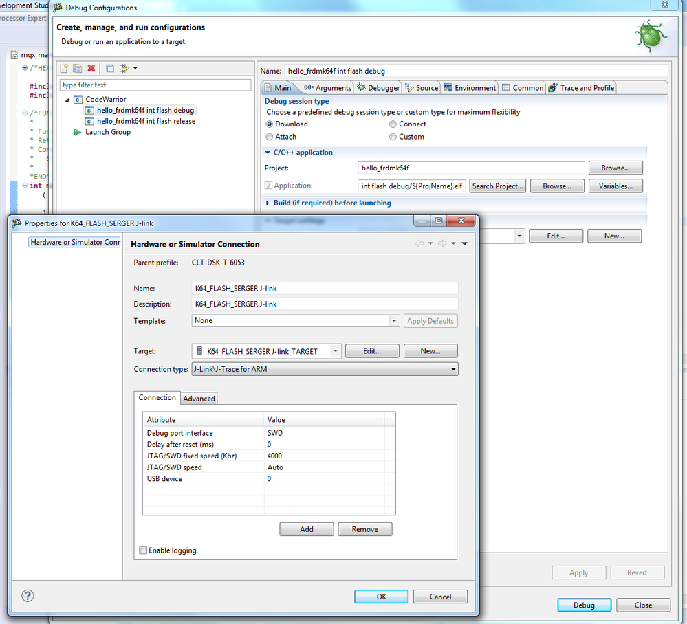Click mqx_main editor tab file icon
This screenshot has width=687, height=624.
pos(14,55)
